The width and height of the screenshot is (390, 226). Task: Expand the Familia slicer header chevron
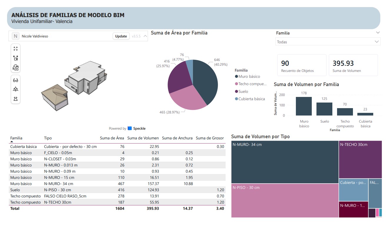point(378,33)
